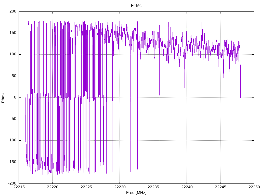The height and width of the screenshot is (196, 261).
Task: Click the y-axis tick label '-100'
Action: click(12, 140)
